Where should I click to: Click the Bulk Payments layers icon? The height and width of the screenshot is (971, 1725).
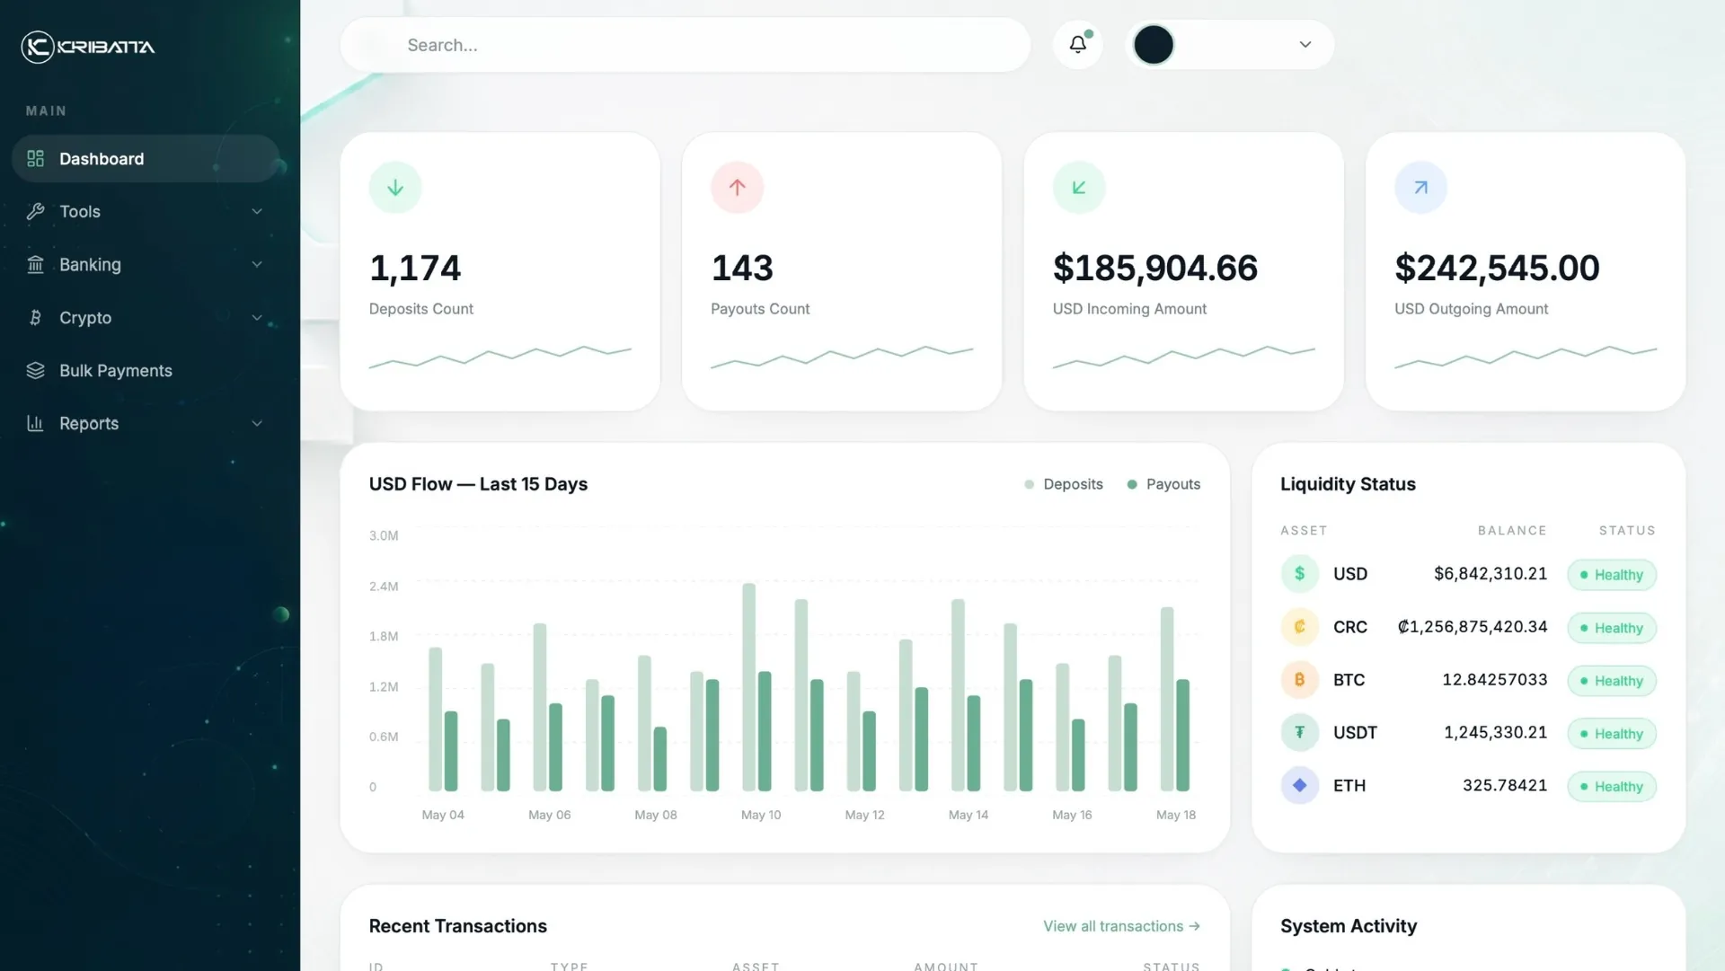[x=35, y=371]
